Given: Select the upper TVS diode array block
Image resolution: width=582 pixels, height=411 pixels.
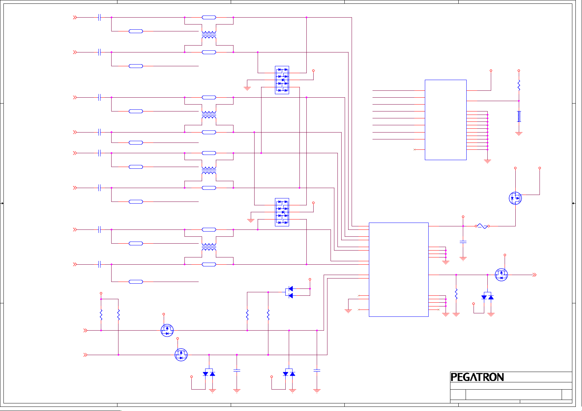Looking at the screenshot, I should [282, 80].
